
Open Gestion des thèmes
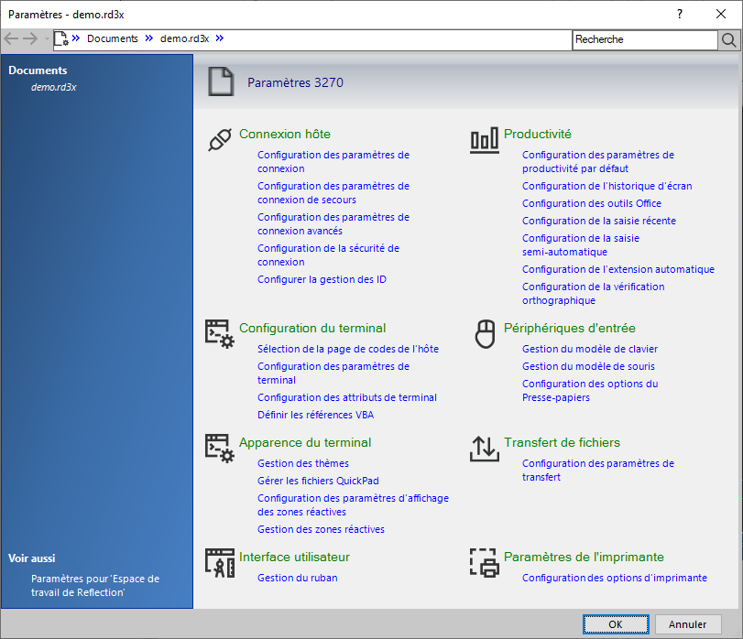(303, 463)
